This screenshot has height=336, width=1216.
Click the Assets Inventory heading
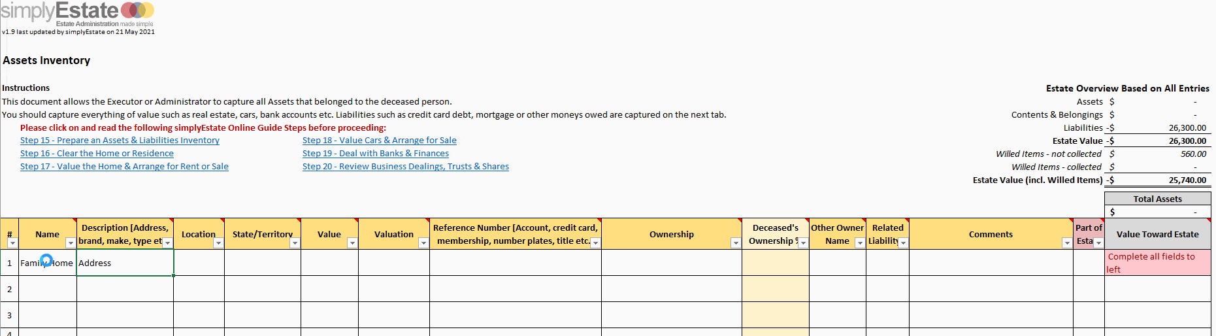(x=46, y=60)
